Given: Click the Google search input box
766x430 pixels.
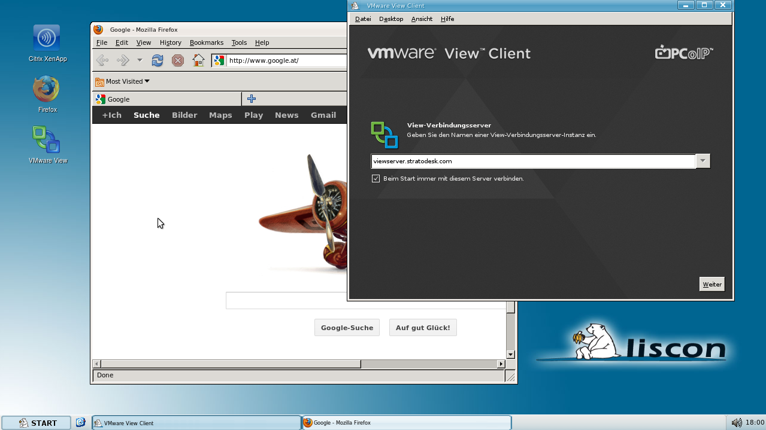Looking at the screenshot, I should pos(367,300).
